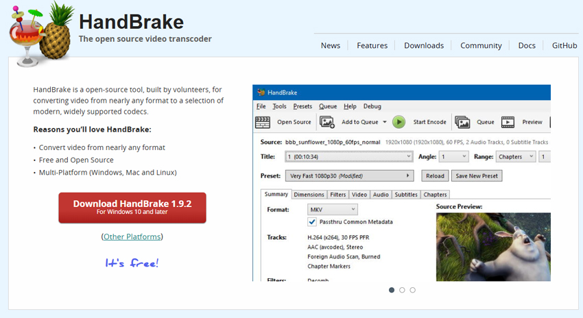Click "Multi-Platform (Windows, Mac and Linux)" bullet

pyautogui.click(x=108, y=173)
